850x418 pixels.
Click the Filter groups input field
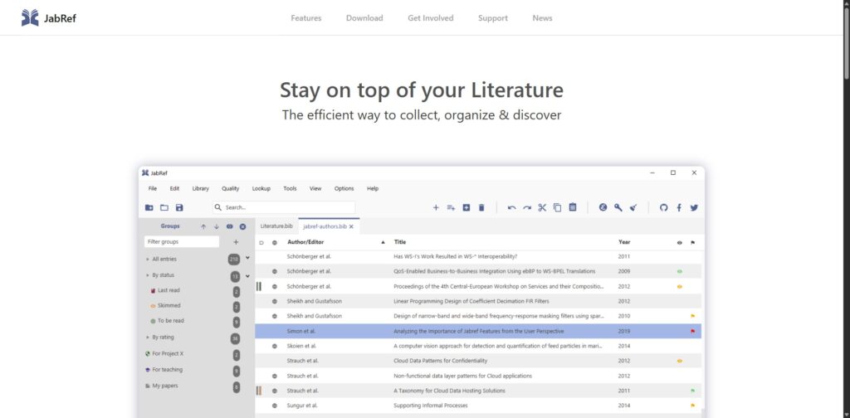point(181,242)
